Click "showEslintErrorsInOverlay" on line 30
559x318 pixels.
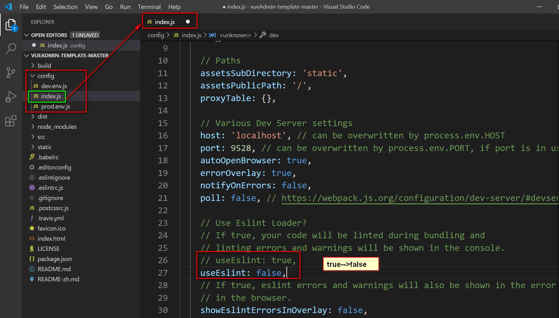(x=264, y=310)
